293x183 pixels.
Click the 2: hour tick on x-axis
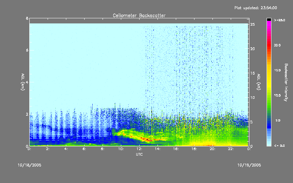48,149
